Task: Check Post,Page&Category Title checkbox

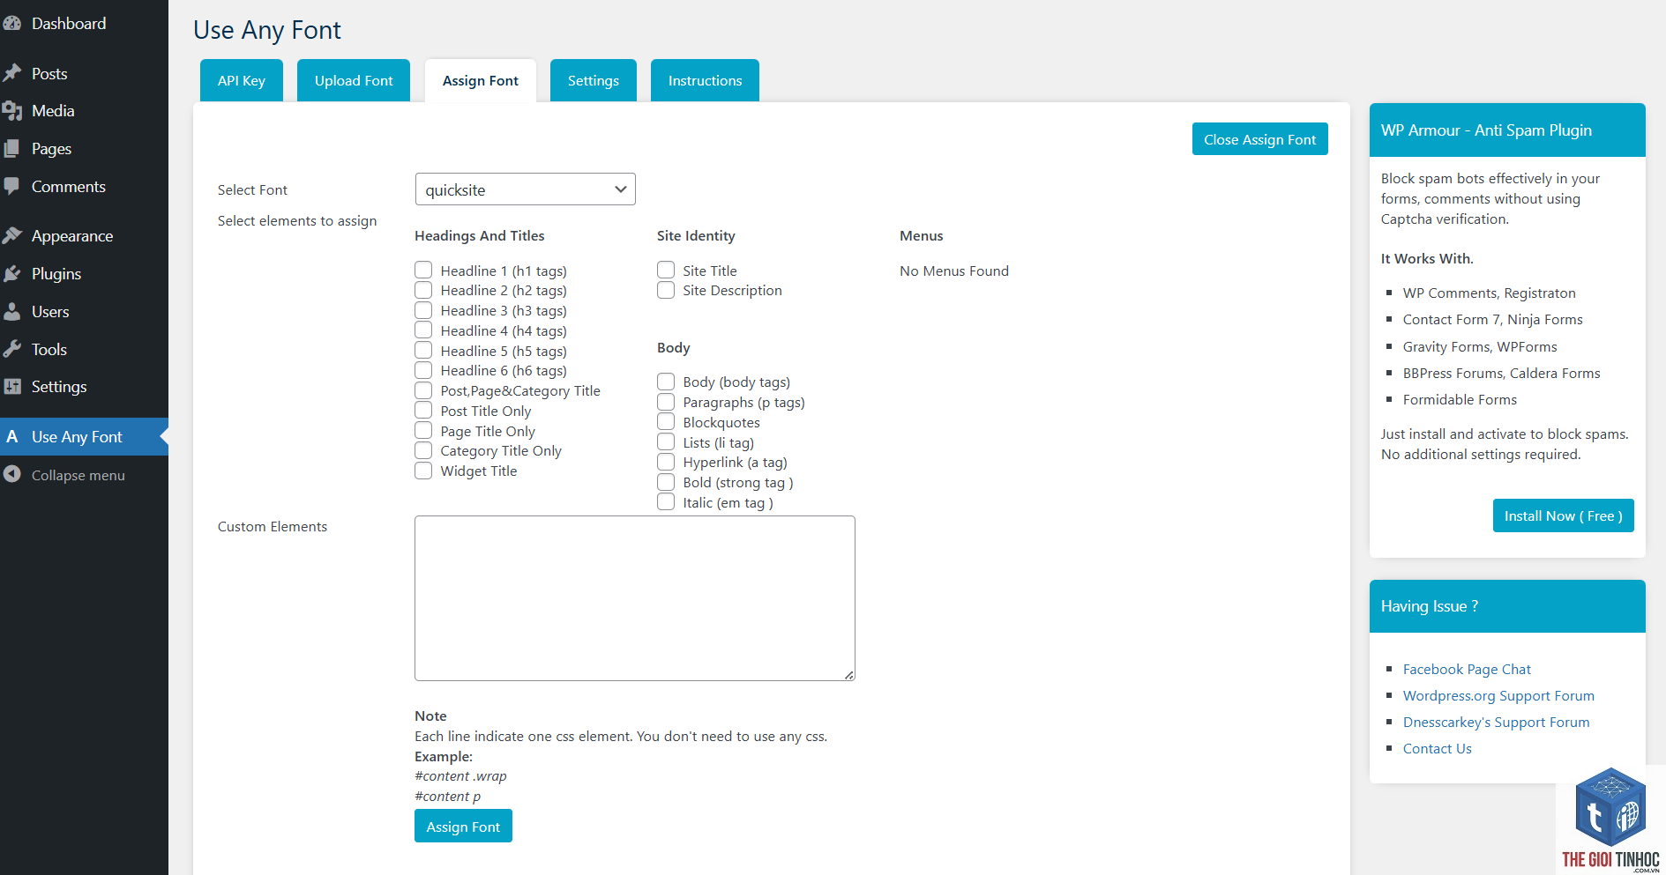Action: pyautogui.click(x=423, y=390)
